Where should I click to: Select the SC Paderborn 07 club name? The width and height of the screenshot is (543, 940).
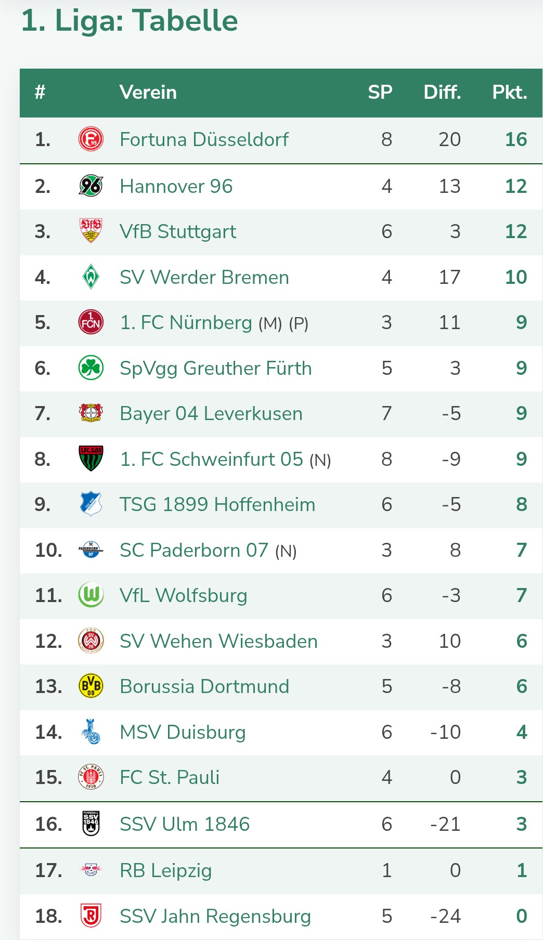193,550
